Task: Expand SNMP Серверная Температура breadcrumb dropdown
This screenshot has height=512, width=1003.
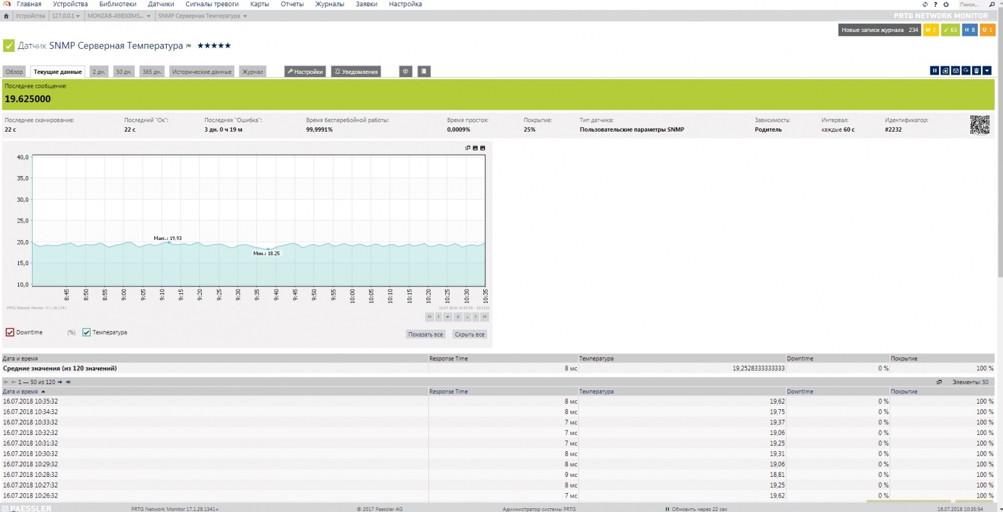Action: click(245, 16)
